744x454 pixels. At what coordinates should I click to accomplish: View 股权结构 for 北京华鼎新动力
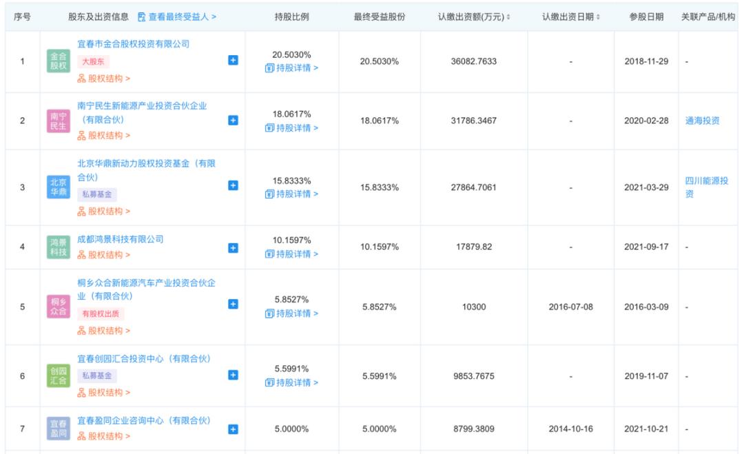coord(104,211)
